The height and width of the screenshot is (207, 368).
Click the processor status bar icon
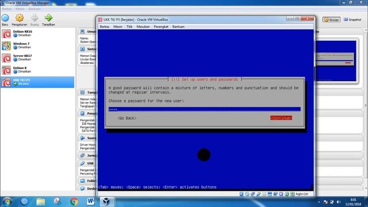pyautogui.click(x=281, y=194)
